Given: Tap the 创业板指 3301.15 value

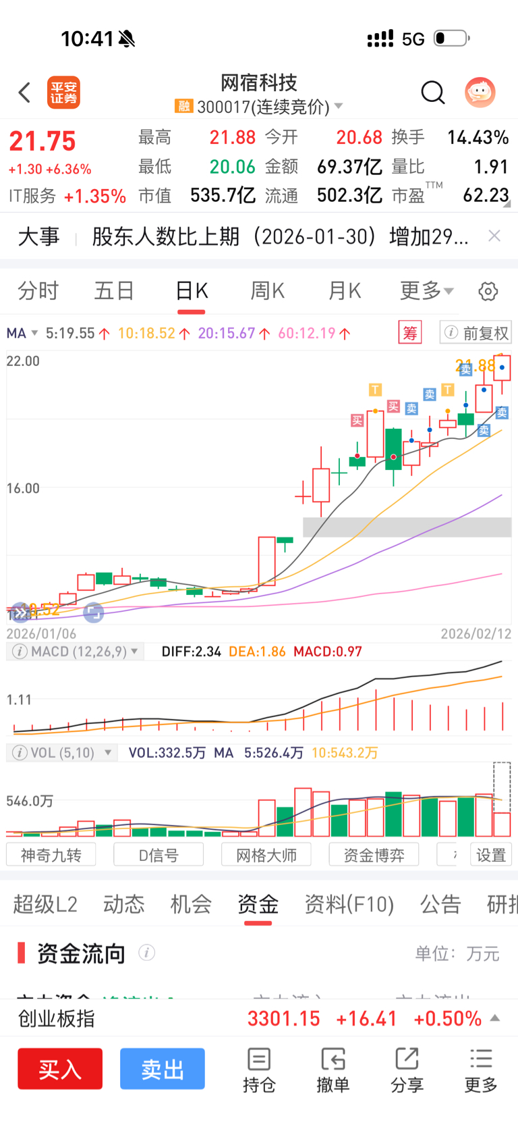Looking at the screenshot, I should point(284,1018).
